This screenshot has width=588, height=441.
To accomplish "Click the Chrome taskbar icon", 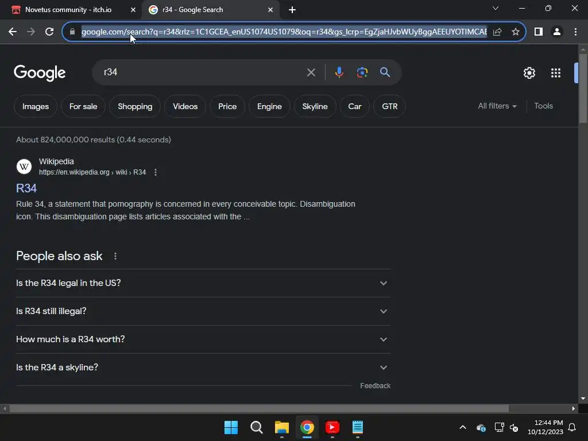I will point(307,427).
